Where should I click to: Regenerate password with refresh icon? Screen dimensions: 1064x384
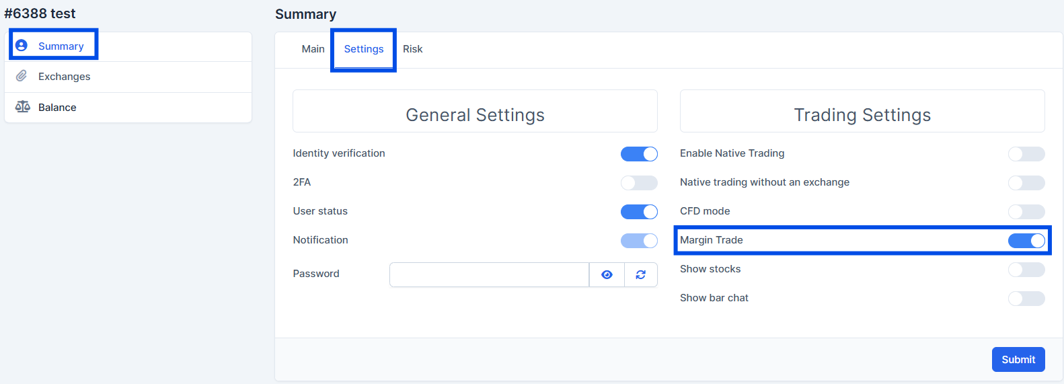pos(641,274)
